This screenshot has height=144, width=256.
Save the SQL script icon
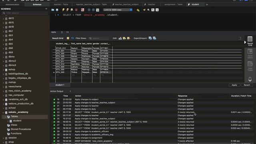click(x=57, y=10)
